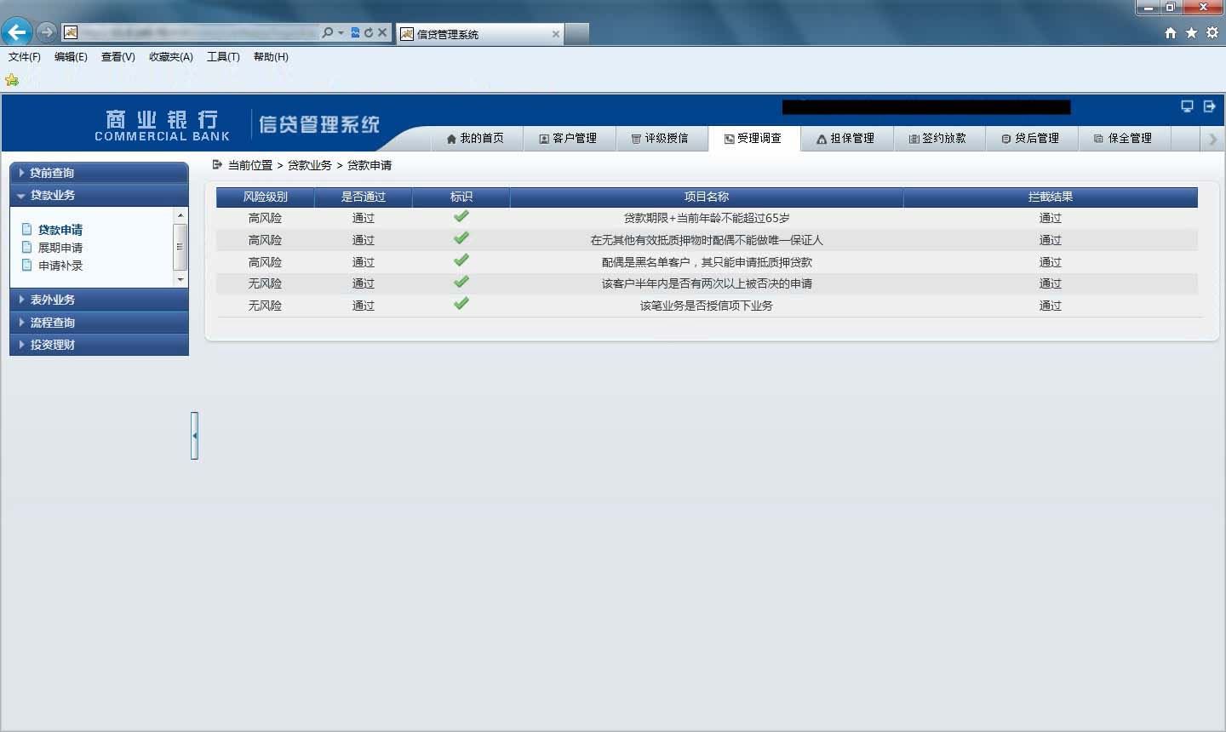Screen dimensions: 1226x732
Task: Go back with the browser back arrow
Action: coord(16,32)
